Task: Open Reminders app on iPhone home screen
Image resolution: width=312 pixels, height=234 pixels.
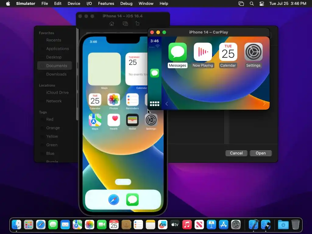Action: 132,100
